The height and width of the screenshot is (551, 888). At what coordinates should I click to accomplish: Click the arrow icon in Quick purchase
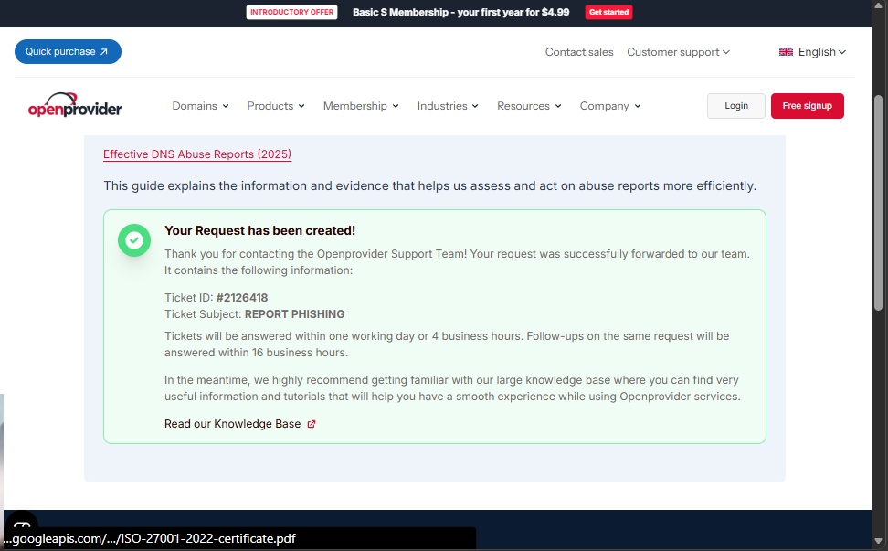pos(104,51)
